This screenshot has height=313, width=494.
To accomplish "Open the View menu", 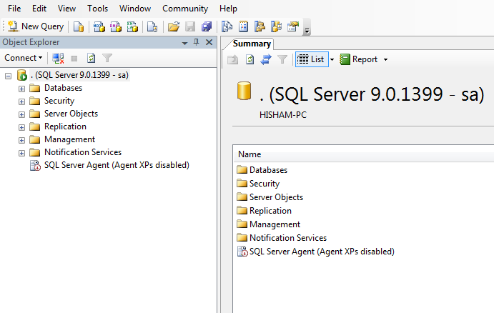I will [66, 9].
